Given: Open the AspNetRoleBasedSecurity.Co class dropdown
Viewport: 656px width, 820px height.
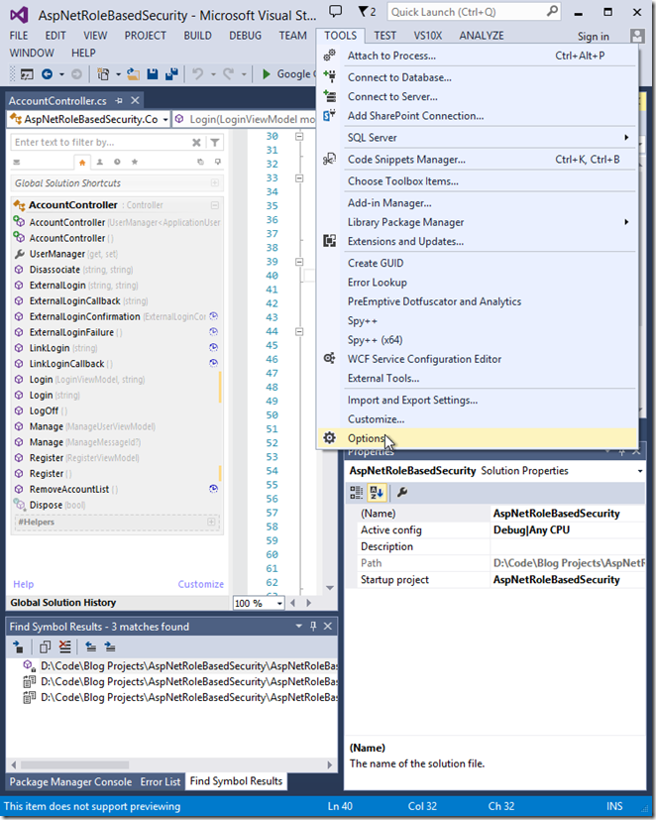Looking at the screenshot, I should (165, 120).
